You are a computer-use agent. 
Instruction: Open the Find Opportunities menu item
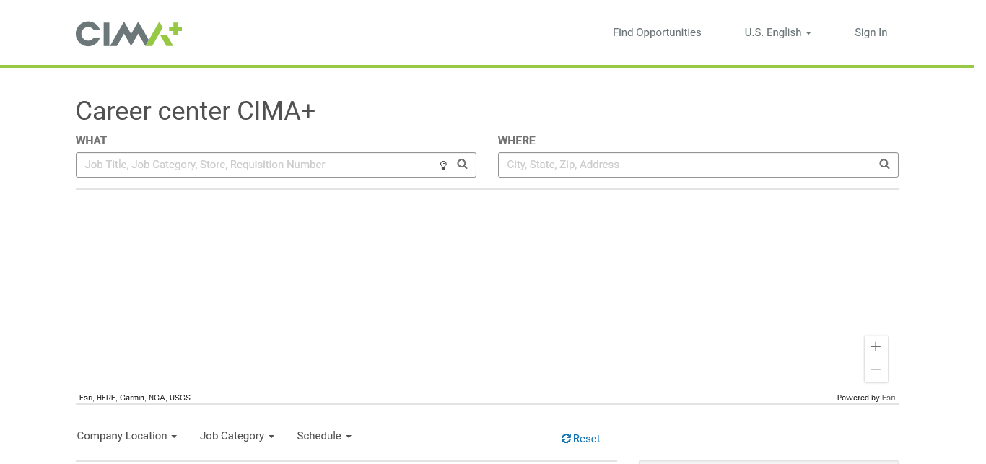657,32
